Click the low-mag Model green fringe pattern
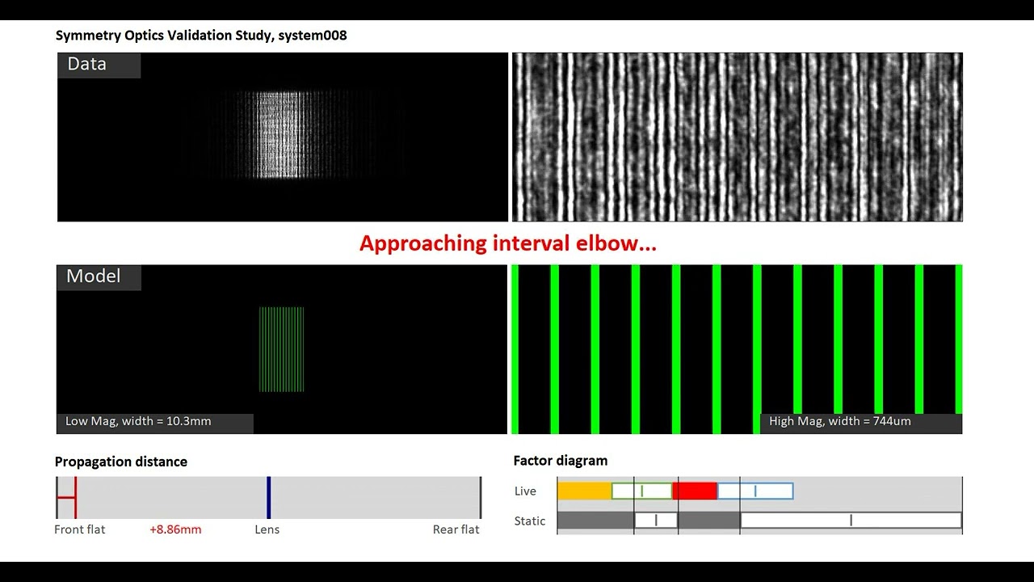Viewport: 1034px width, 582px height. tap(281, 349)
